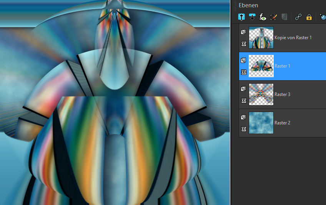Toggle the eye icon of Raster 2
This screenshot has height=205, width=326.
click(x=244, y=129)
